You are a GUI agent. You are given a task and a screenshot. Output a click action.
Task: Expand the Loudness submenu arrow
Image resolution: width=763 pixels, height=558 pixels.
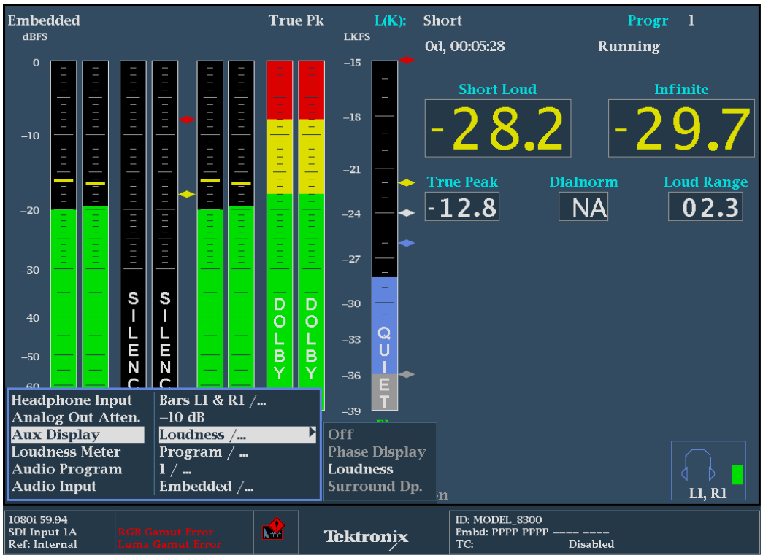pyautogui.click(x=312, y=433)
